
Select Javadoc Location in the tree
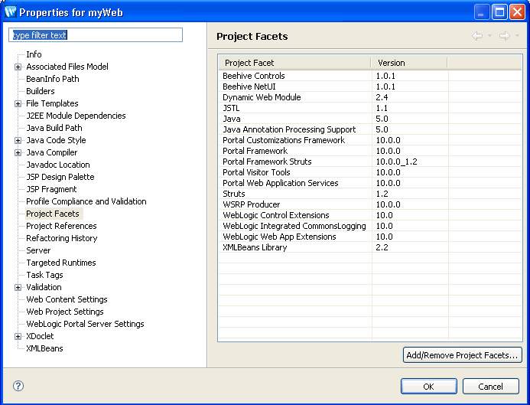click(x=58, y=165)
